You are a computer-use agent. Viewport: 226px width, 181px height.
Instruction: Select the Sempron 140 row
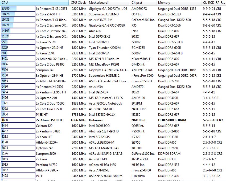coord(113,70)
